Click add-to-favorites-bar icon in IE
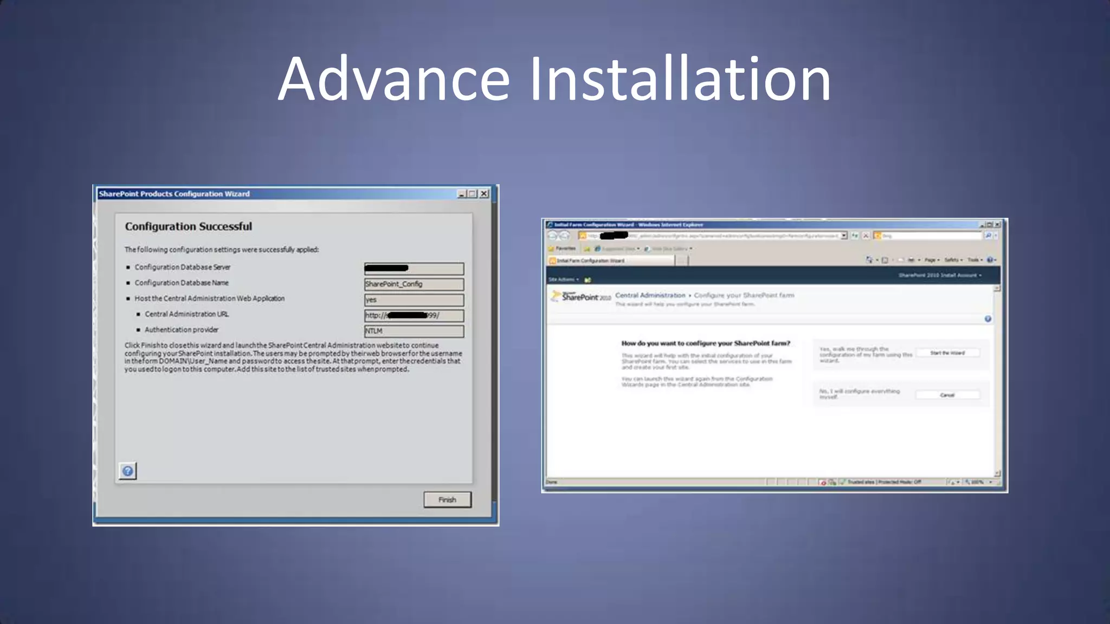The image size is (1110, 624). tap(586, 249)
